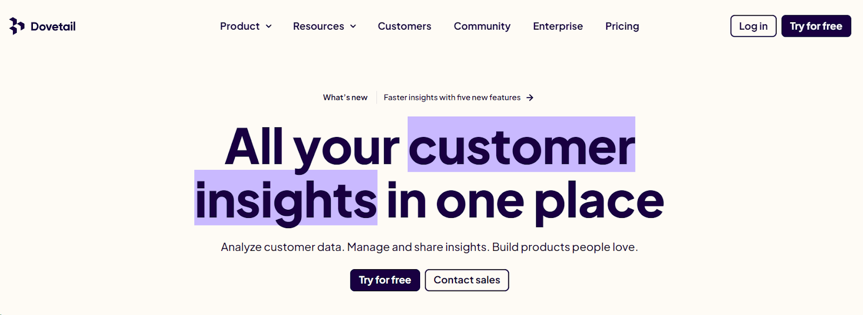
Task: Click the Log in button
Action: pos(753,26)
